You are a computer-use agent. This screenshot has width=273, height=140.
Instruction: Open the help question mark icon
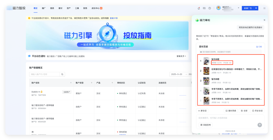pos(210,8)
